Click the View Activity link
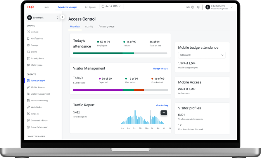This screenshot has width=261, height=160. click(162, 105)
